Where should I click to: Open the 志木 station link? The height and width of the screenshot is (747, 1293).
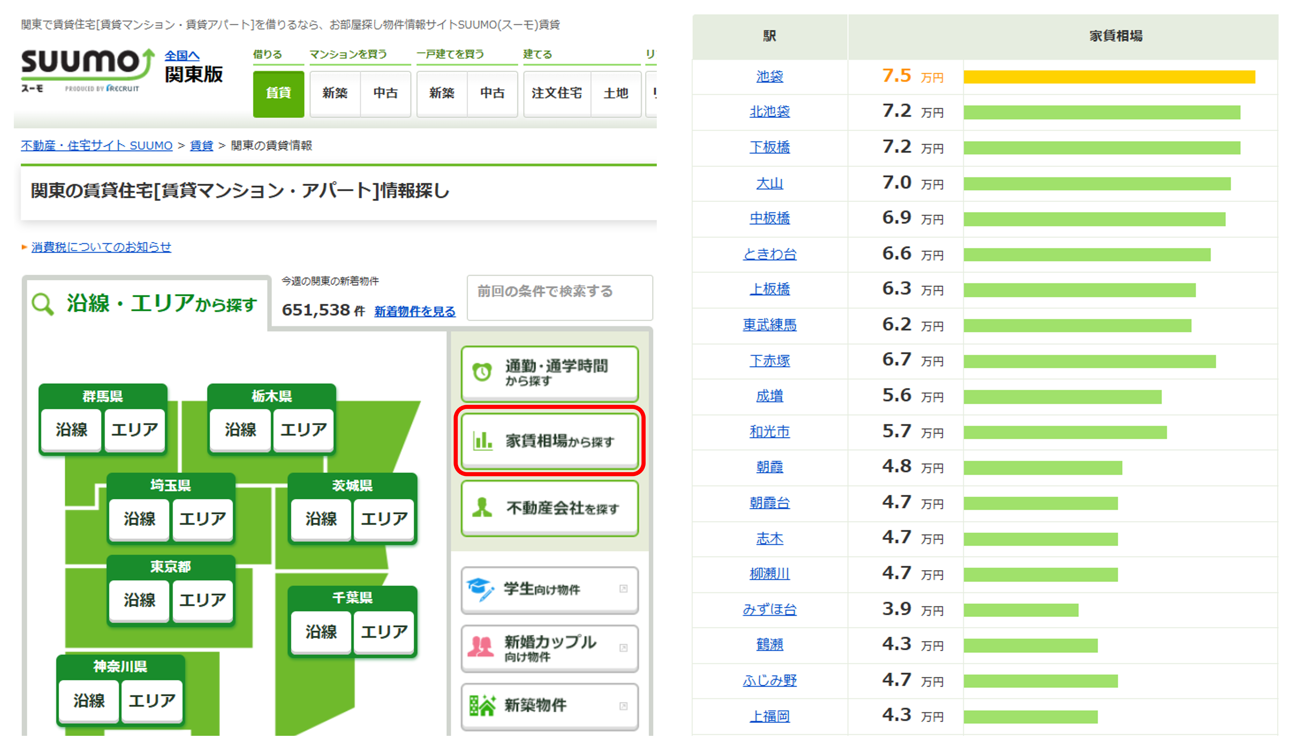coord(769,539)
